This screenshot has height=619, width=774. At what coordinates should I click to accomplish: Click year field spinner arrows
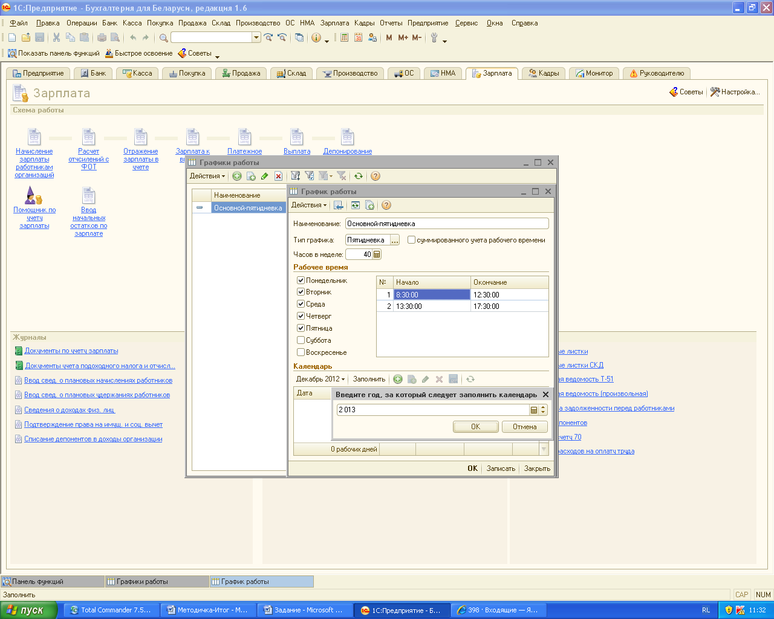pyautogui.click(x=543, y=410)
